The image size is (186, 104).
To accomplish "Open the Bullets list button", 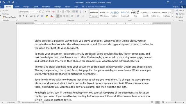I will coord(58,12).
